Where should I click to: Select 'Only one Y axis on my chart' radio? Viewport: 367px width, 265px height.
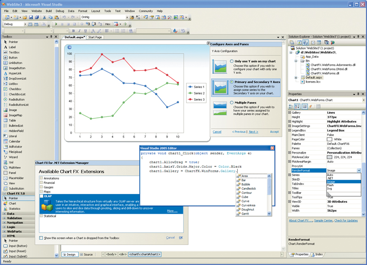(232, 61)
